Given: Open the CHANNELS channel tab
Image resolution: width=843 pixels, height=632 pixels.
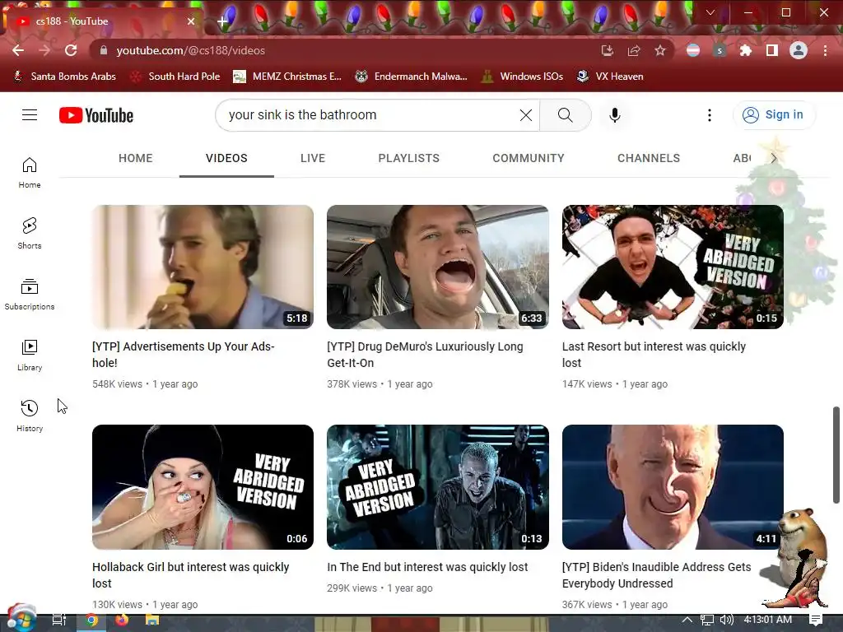Looking at the screenshot, I should (x=649, y=158).
